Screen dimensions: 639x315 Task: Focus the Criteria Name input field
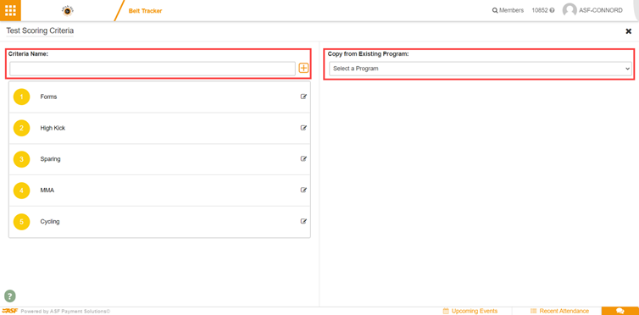(153, 69)
